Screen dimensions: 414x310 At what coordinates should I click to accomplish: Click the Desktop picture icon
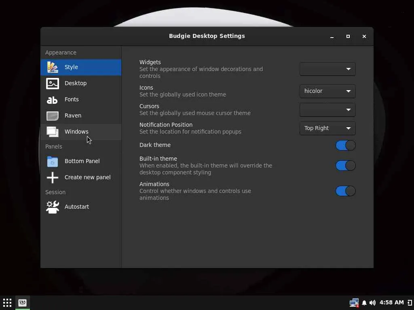coord(52,83)
